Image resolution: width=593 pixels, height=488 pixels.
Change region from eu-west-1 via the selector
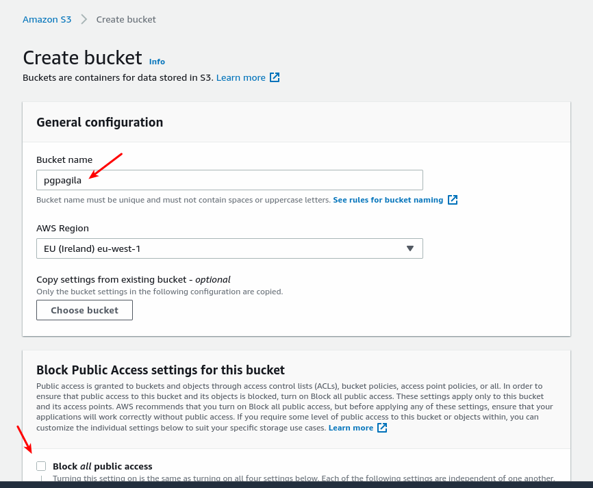229,248
